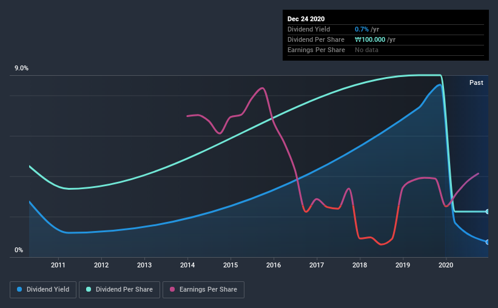Click the 9.0% y-axis label

point(21,69)
